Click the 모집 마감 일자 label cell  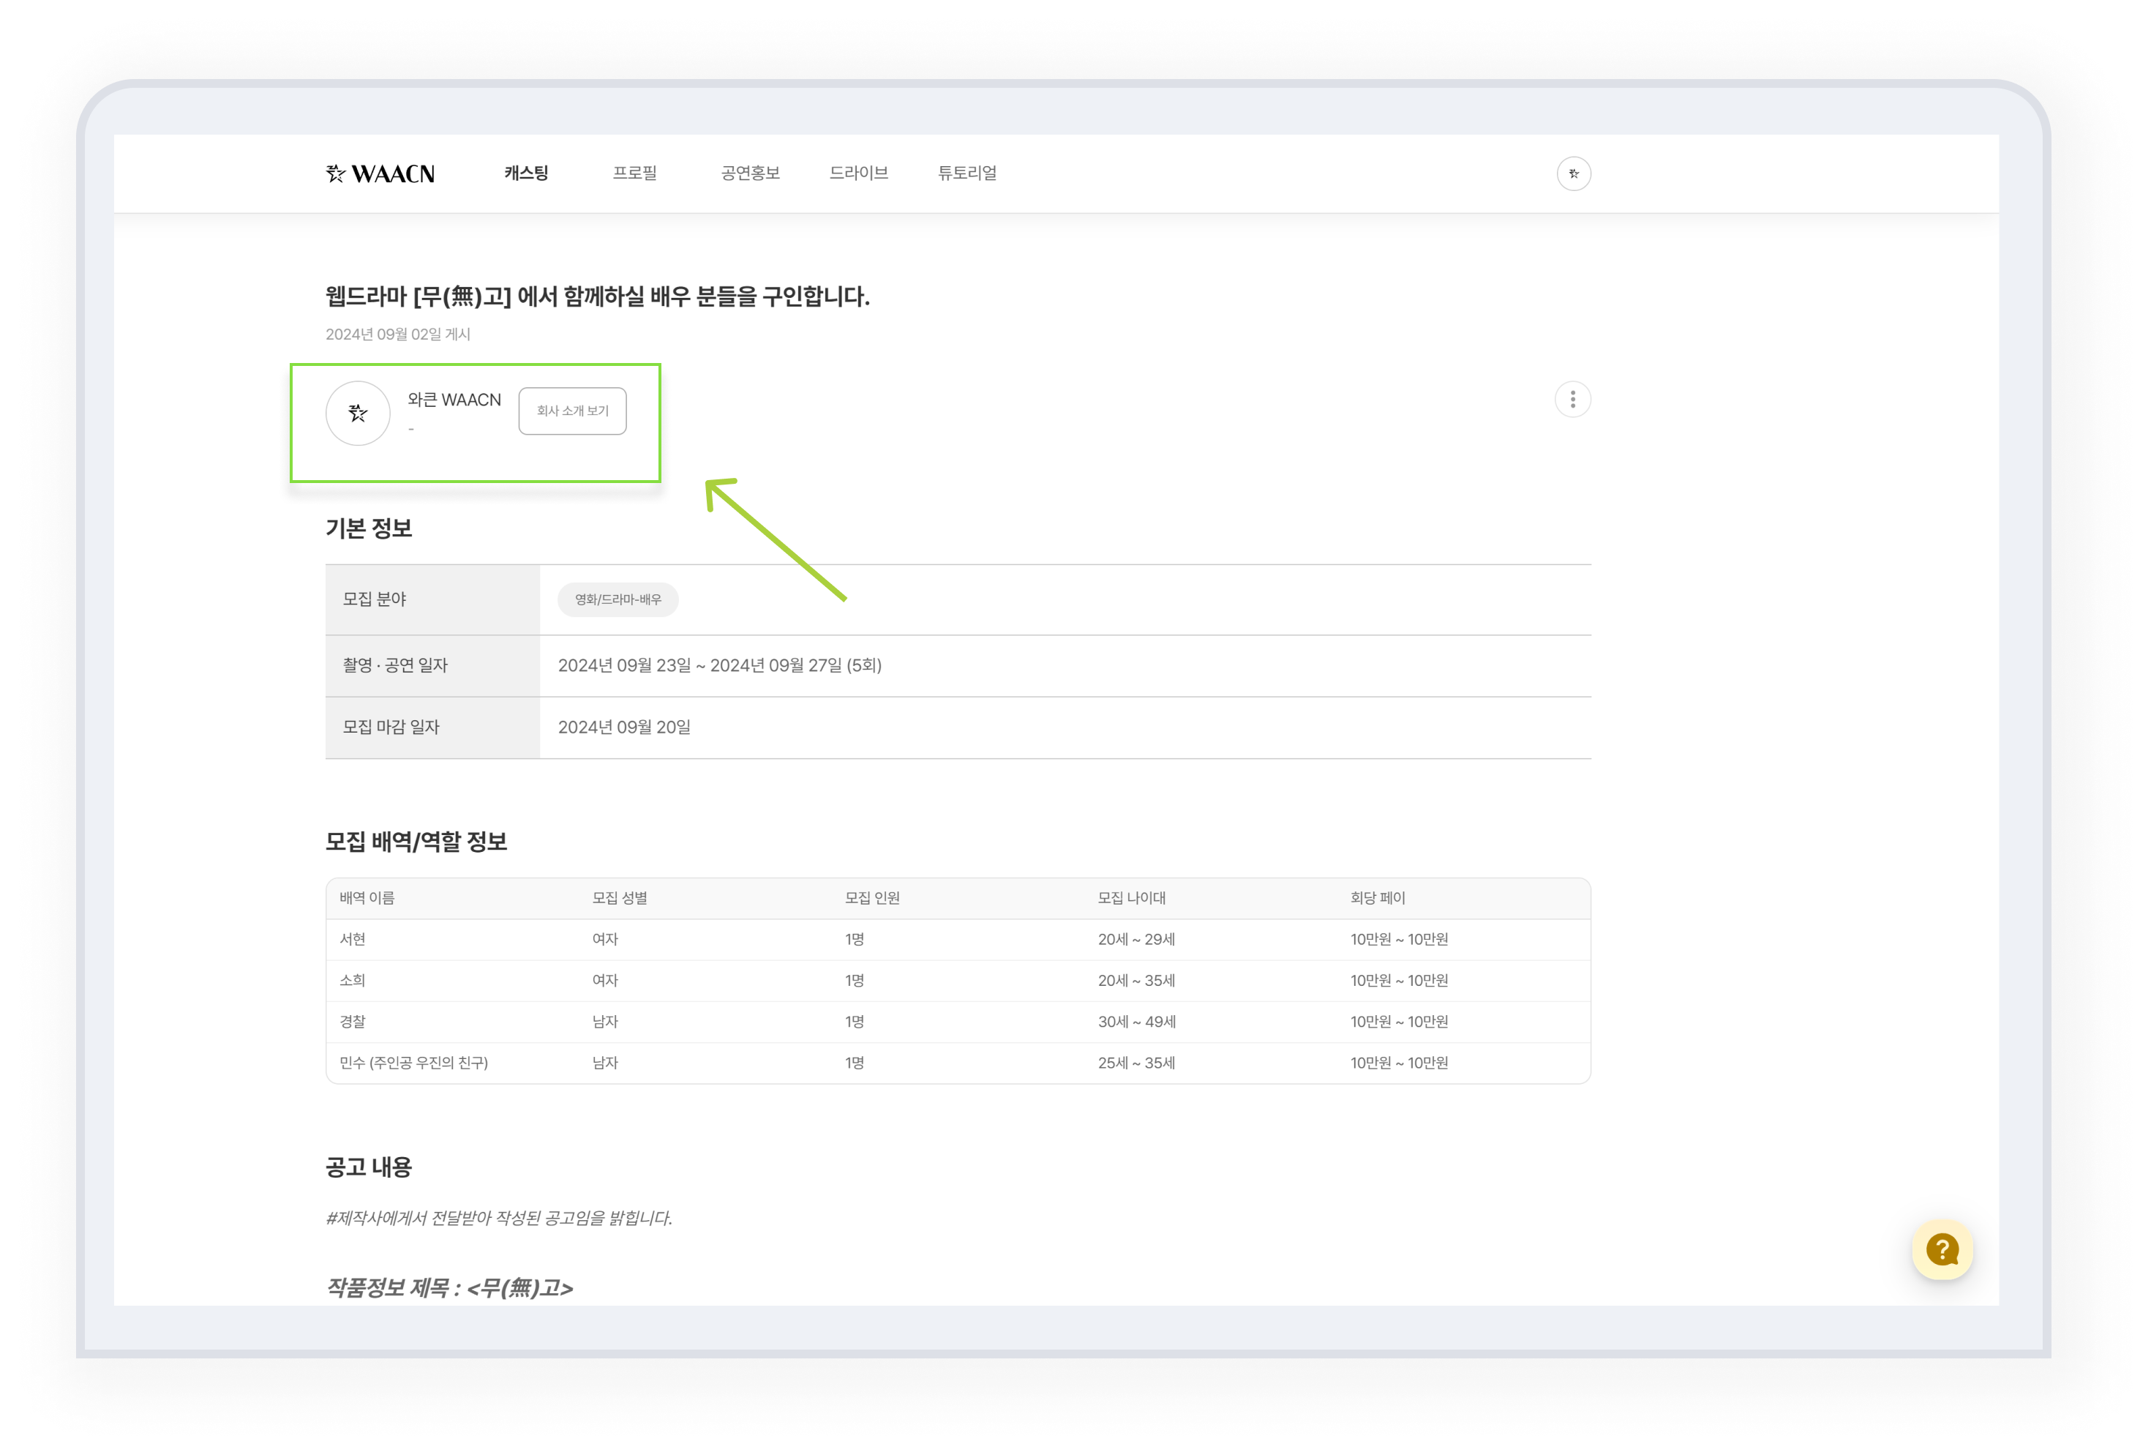tap(432, 727)
